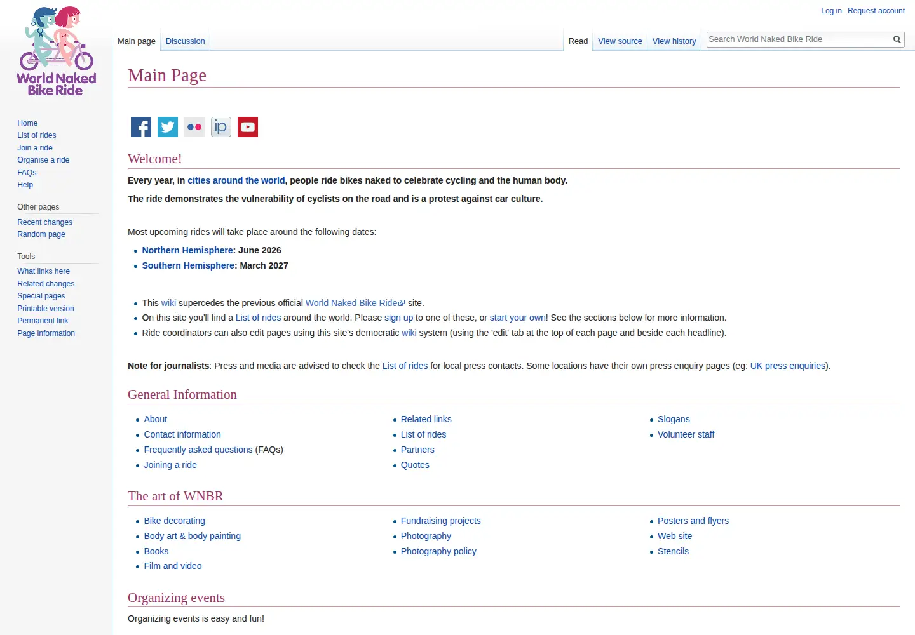The image size is (915, 635).
Task: Open the 'ip' social icon
Action: 221,127
